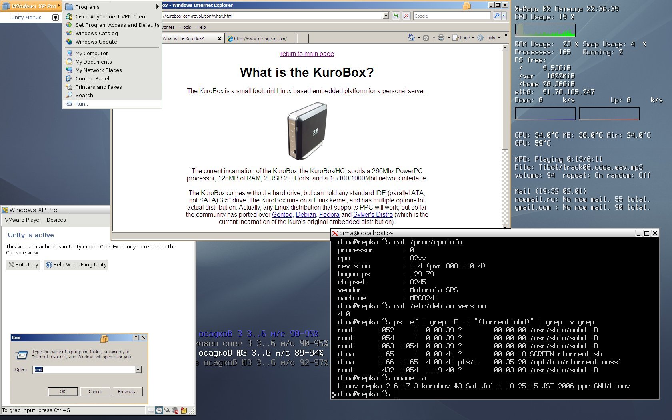
Task: Click the Programs folder icon in start menu
Action: point(69,7)
